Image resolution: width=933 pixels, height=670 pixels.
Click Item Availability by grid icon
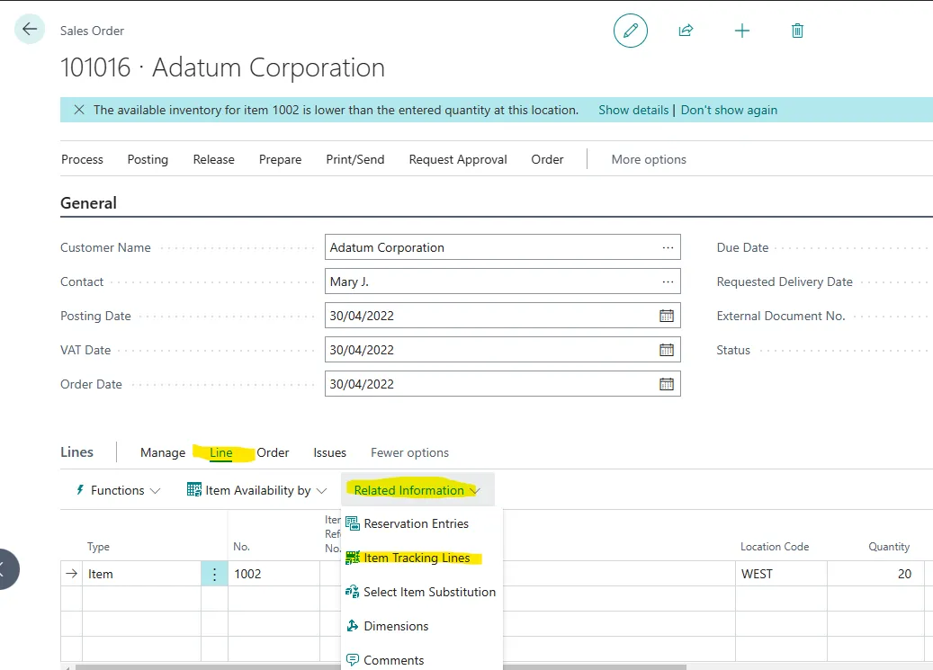[194, 489]
